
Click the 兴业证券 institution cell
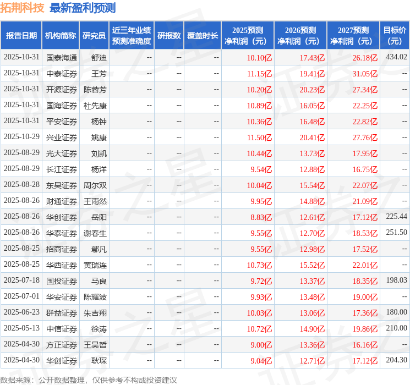(x=62, y=137)
